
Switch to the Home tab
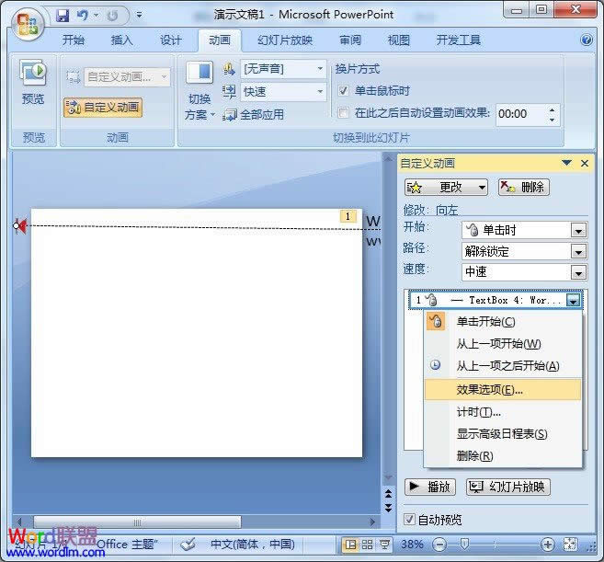coord(74,40)
